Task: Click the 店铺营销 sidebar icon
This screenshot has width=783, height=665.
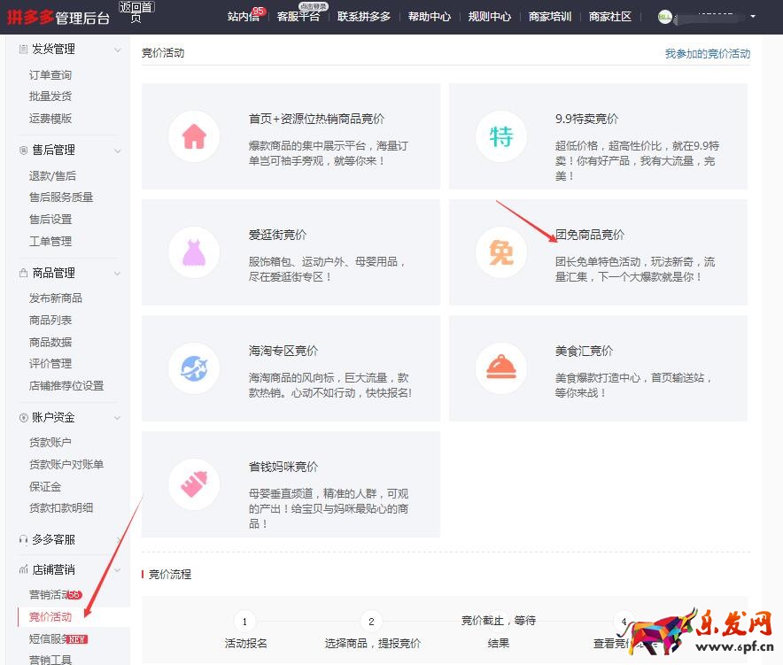Action: pyautogui.click(x=22, y=569)
